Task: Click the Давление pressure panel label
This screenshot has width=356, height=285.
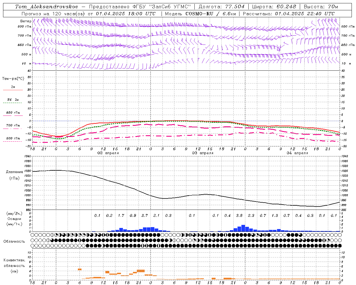Action: 14,172
